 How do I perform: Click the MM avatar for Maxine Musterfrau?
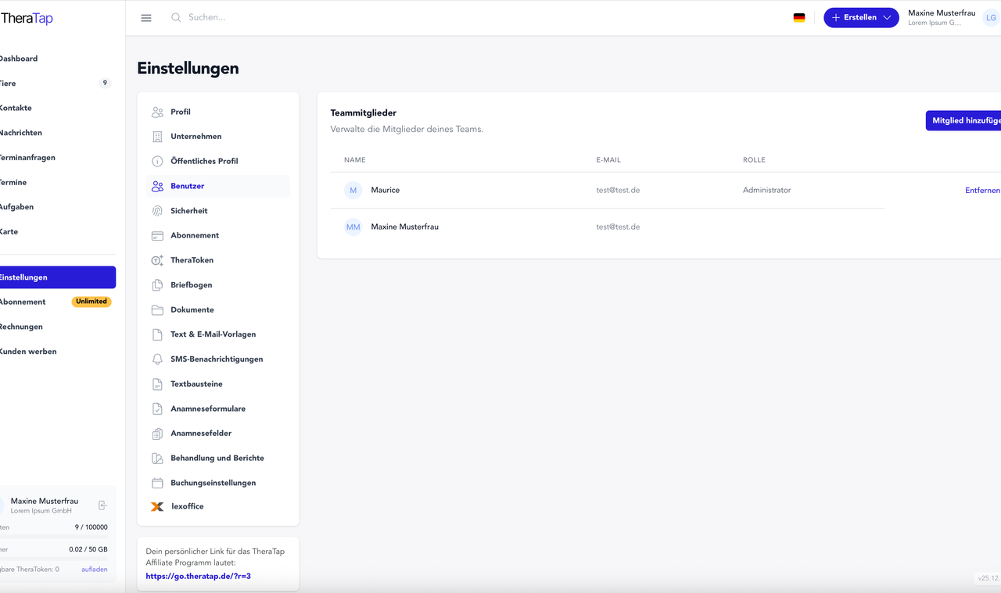tap(353, 227)
